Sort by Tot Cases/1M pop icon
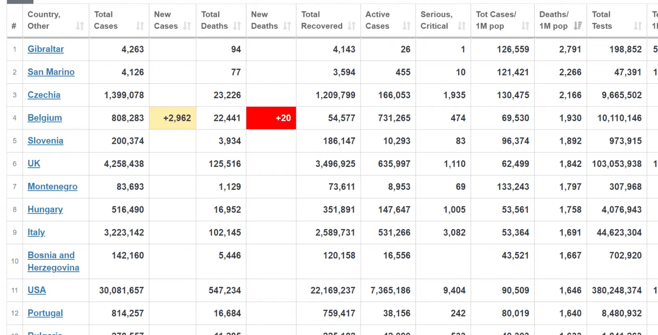The width and height of the screenshot is (658, 335). (525, 26)
